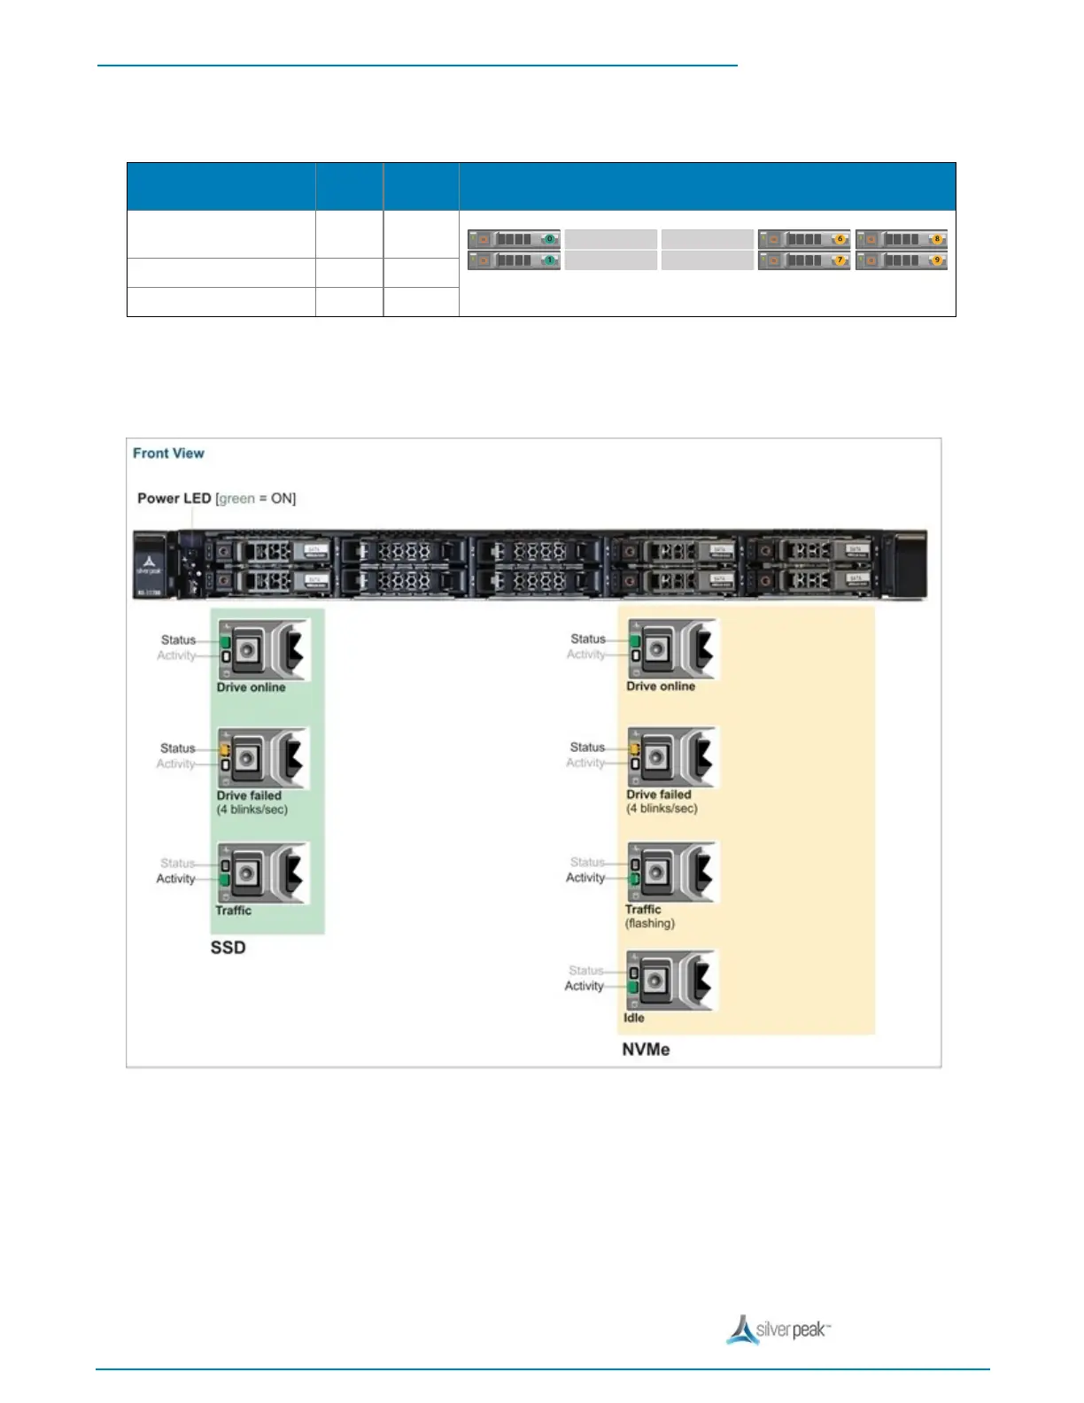1084x1403 pixels.
Task: Click the "Power LED" label
Action: pyautogui.click(x=174, y=499)
